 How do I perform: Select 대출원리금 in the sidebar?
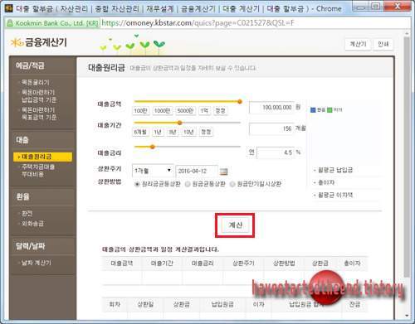point(42,157)
